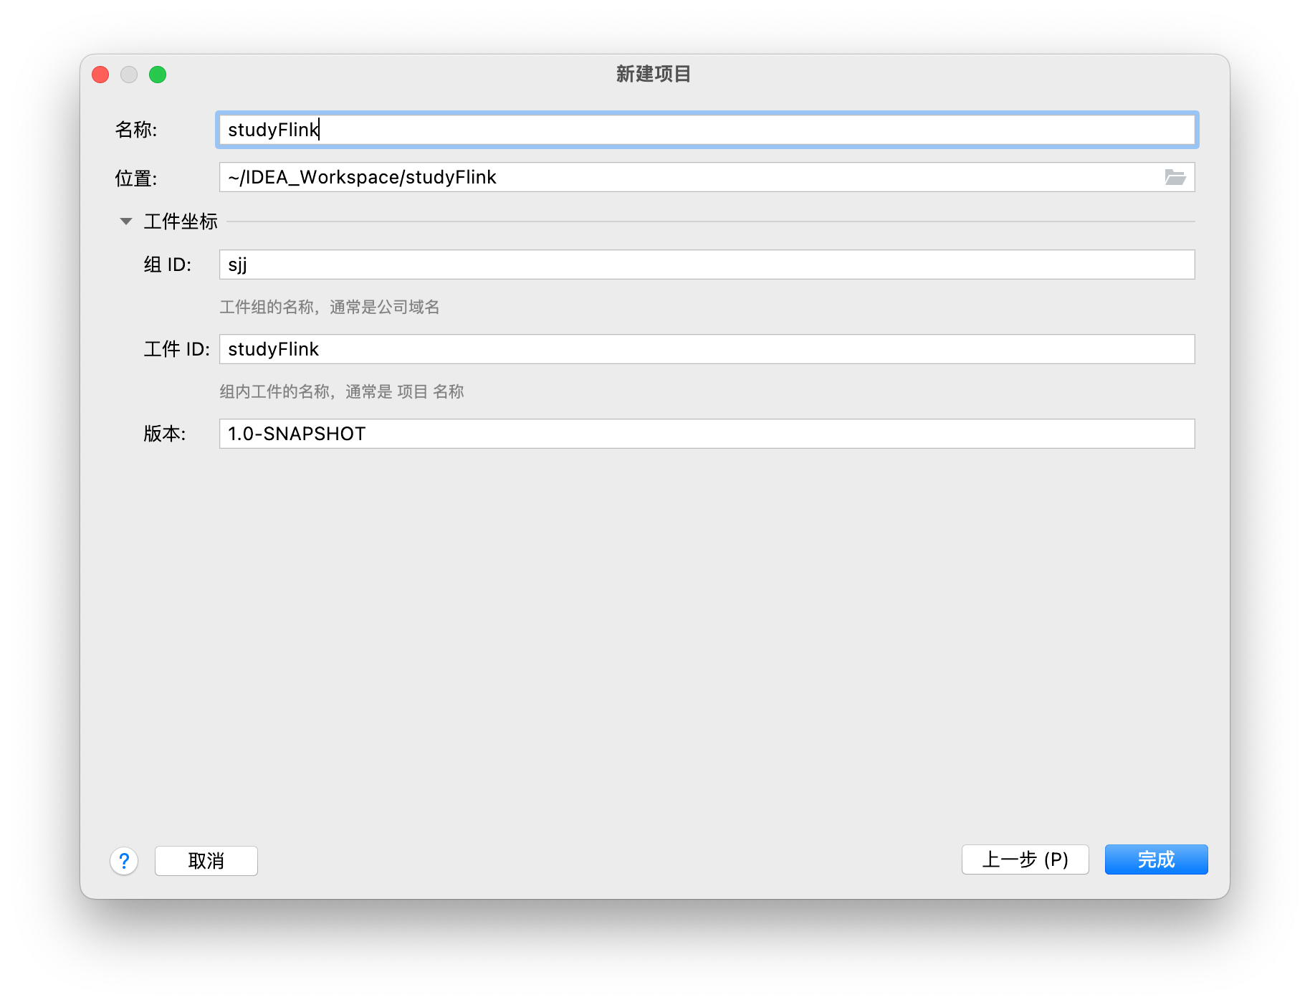This screenshot has height=1005, width=1310.
Task: Collapse the 工件坐标 section triangle
Action: [x=126, y=222]
